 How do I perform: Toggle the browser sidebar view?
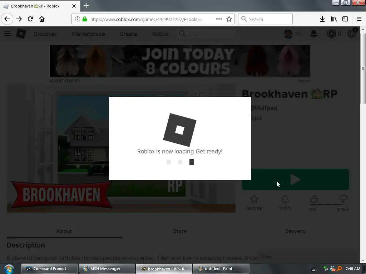(x=345, y=19)
